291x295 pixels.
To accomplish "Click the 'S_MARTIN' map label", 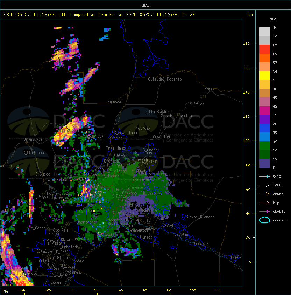I will tap(132, 204).
